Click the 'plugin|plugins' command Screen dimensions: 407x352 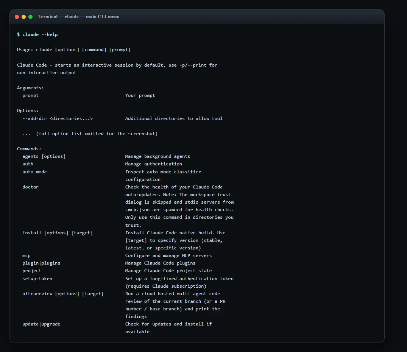click(41, 263)
